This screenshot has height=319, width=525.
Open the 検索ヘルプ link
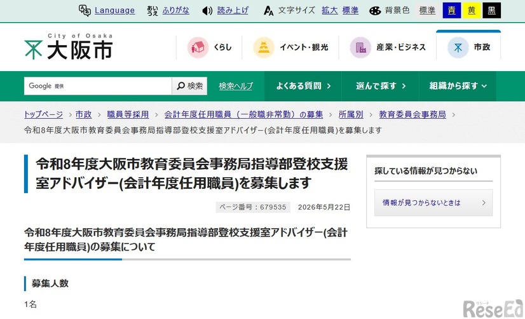pyautogui.click(x=236, y=86)
